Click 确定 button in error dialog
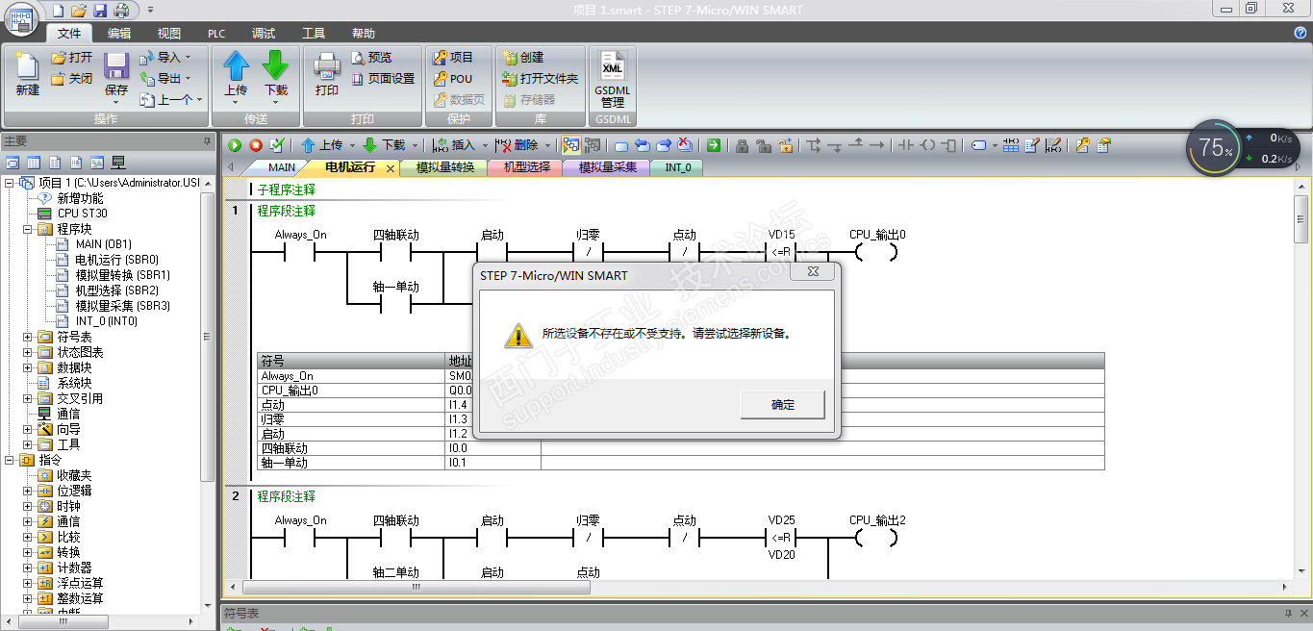 pyautogui.click(x=783, y=405)
